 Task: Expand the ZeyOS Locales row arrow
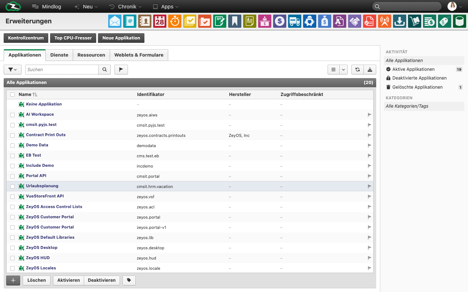tap(369, 268)
